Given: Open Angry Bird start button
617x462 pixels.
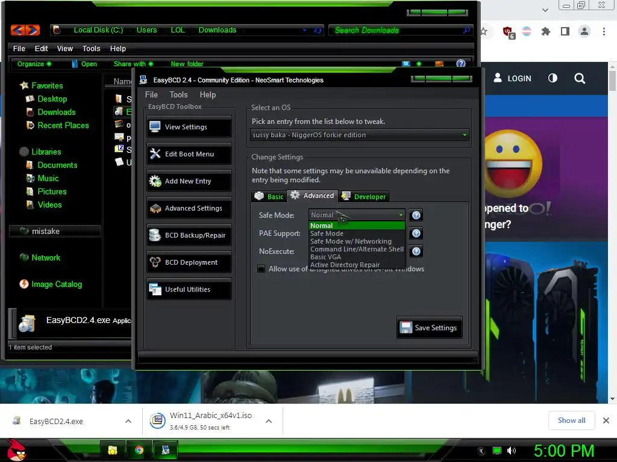Looking at the screenshot, I should coord(16,450).
